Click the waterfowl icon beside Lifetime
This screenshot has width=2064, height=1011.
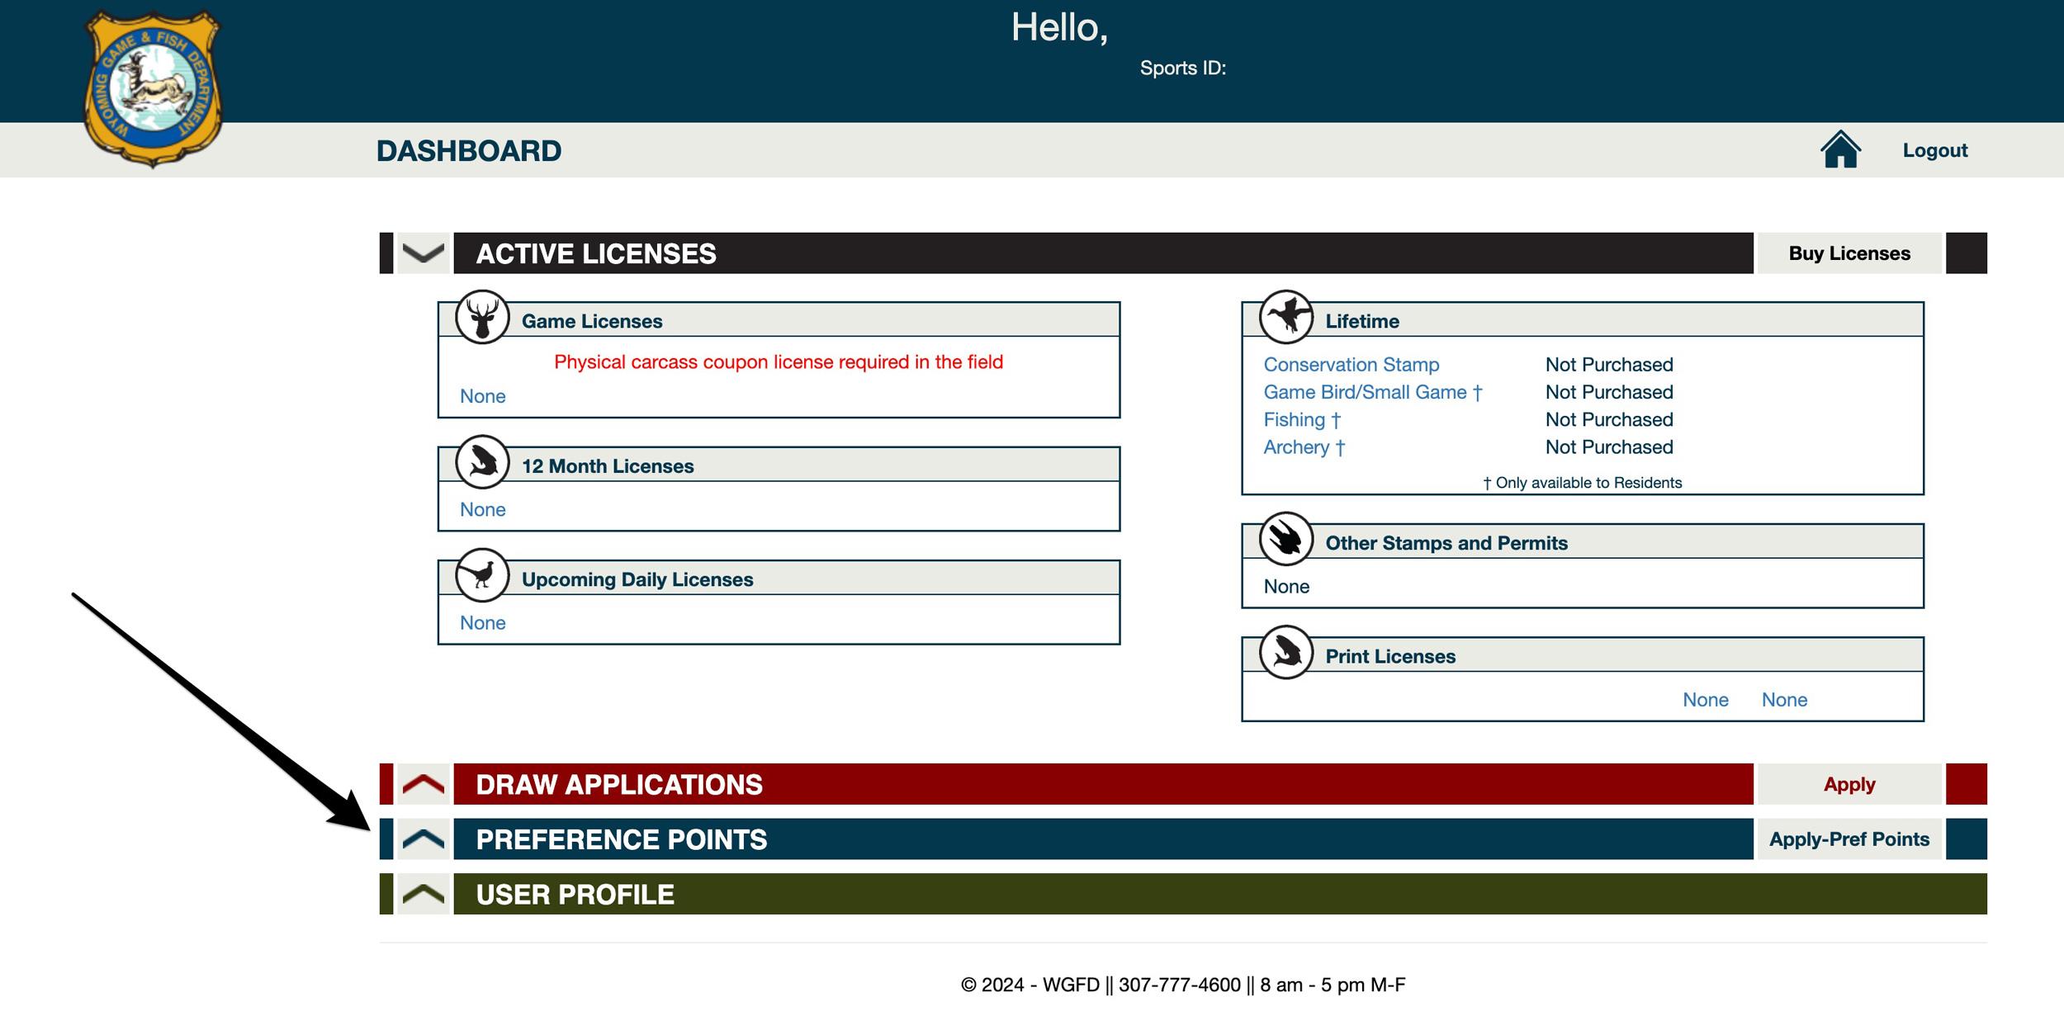click(x=1288, y=318)
